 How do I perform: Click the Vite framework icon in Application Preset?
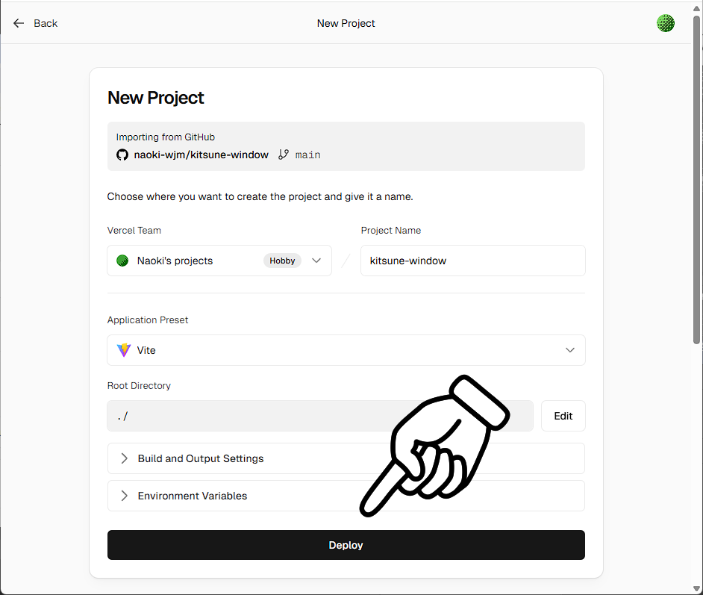point(124,350)
